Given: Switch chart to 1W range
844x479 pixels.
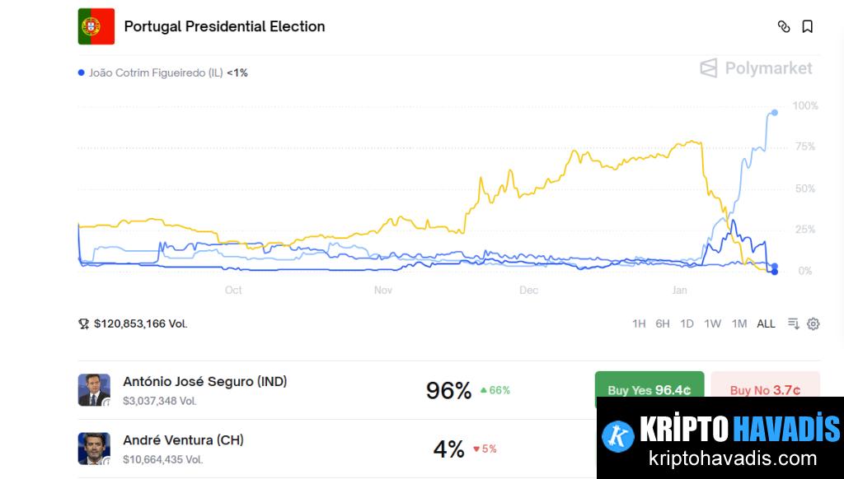Looking at the screenshot, I should click(713, 323).
